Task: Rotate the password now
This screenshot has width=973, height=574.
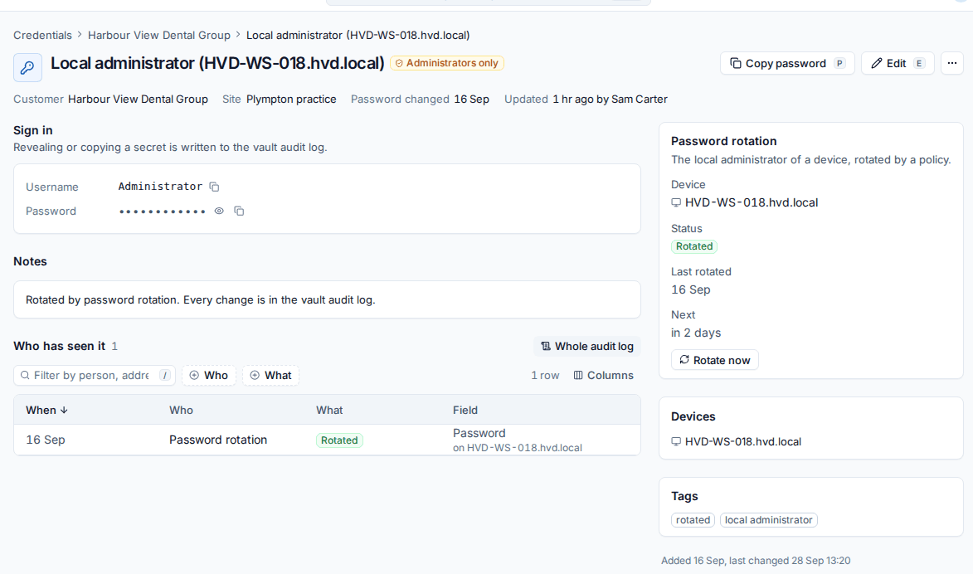Action: pos(714,360)
